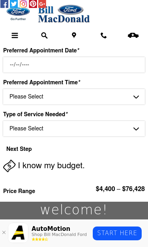Expand the Type of Service Needed dropdown
Image resolution: width=148 pixels, height=247 pixels.
point(74,128)
